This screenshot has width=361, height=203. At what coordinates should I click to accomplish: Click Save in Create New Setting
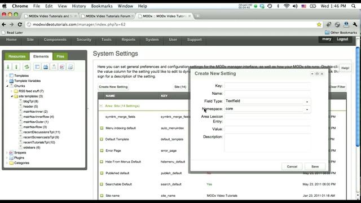coord(315,166)
